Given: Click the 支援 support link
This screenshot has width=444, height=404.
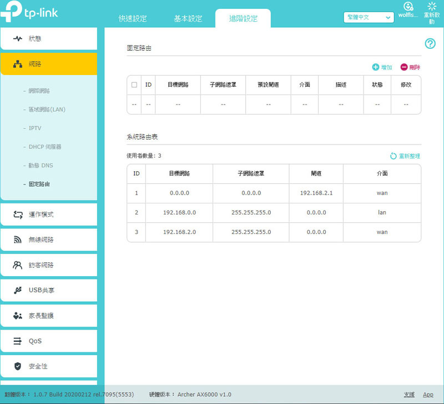Looking at the screenshot, I should coord(409,395).
